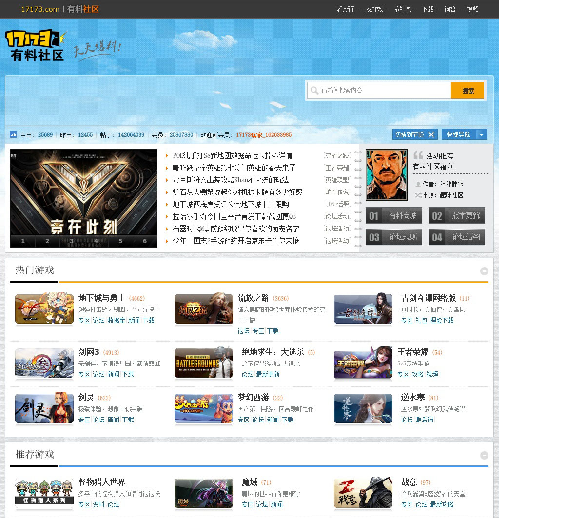585x518 pixels.
Task: Open the 有料商城 button numbered 01
Action: click(x=394, y=216)
